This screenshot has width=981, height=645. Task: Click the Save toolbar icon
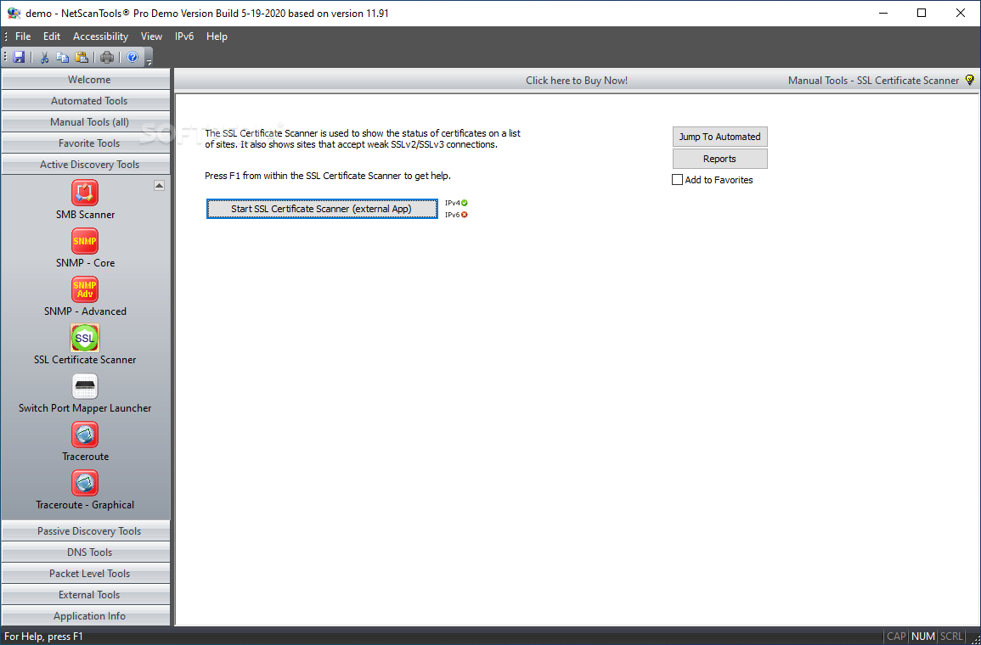[19, 58]
